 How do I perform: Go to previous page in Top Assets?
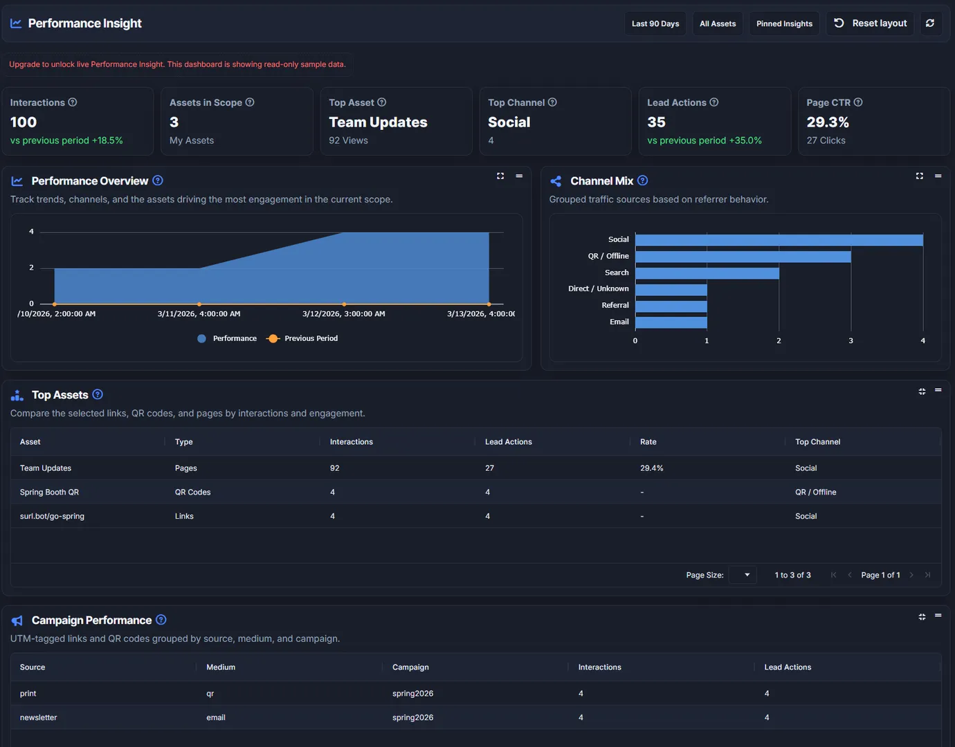point(850,575)
